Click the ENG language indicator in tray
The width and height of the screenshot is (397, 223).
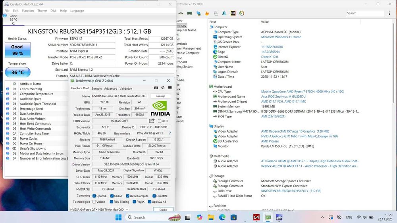coord(349,217)
